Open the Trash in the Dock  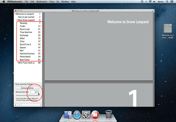point(109,115)
